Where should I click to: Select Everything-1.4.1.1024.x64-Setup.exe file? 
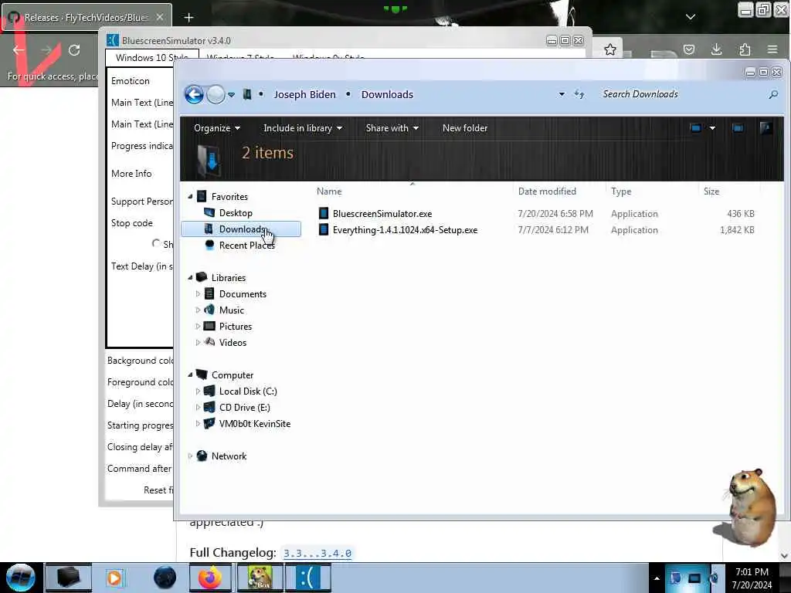[x=405, y=230]
